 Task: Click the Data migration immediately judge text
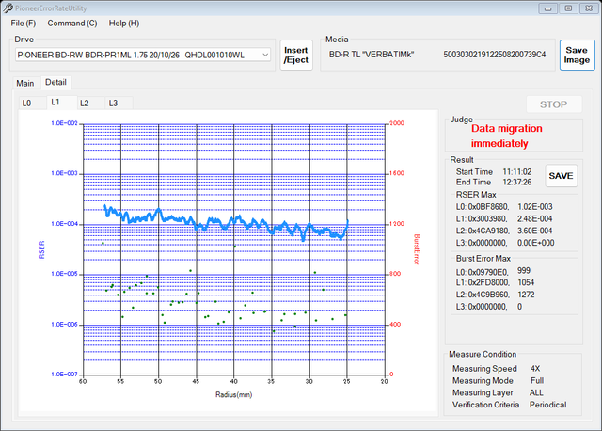click(507, 136)
